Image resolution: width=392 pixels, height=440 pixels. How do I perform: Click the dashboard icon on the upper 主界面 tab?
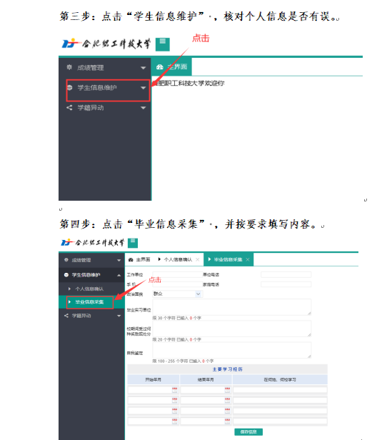160,67
